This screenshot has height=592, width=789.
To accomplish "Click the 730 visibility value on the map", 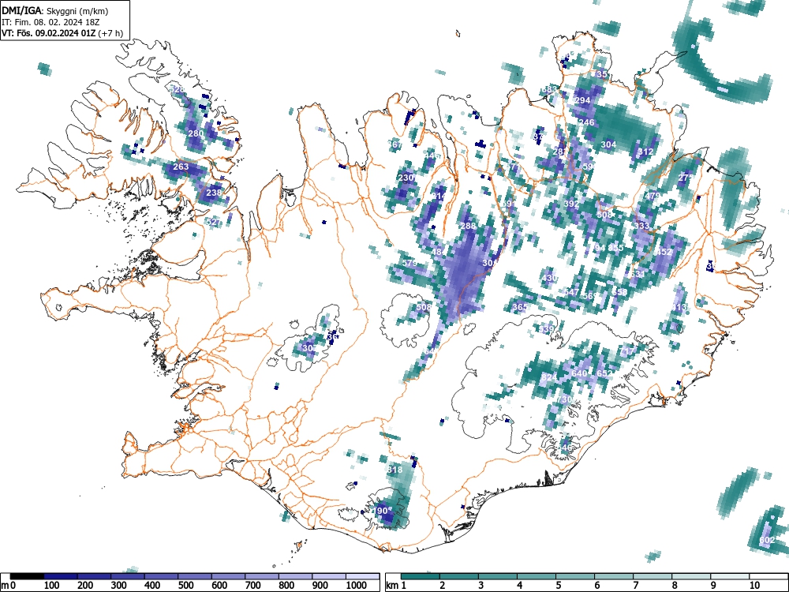I will tap(565, 399).
